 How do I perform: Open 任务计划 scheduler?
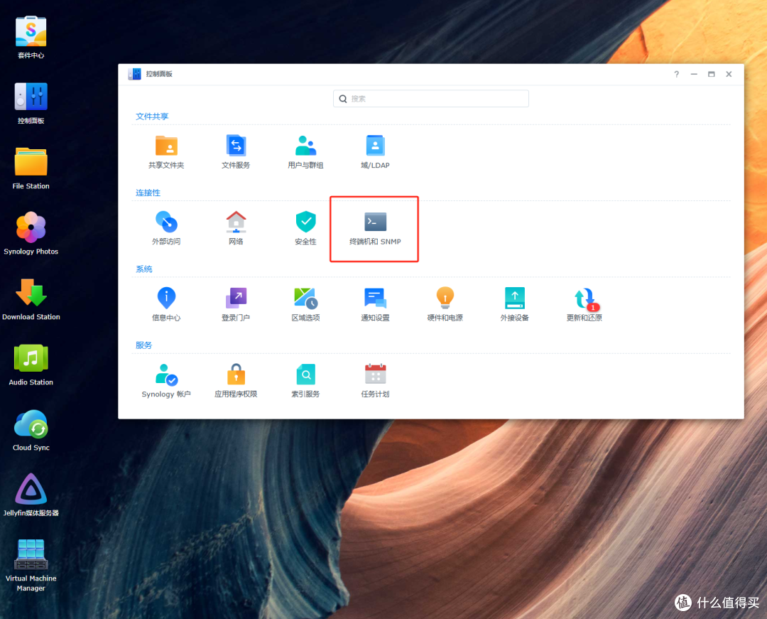[375, 381]
